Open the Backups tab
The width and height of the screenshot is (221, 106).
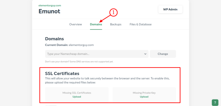pyautogui.click(x=116, y=24)
